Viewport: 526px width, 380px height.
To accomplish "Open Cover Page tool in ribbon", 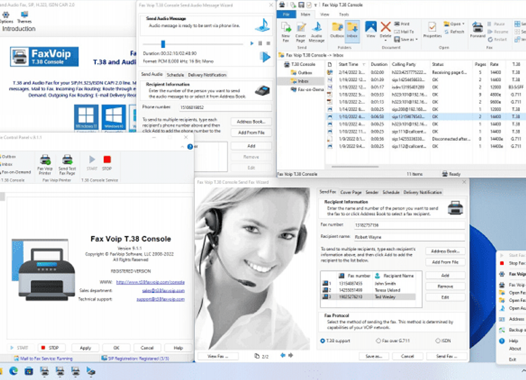I will coord(300,32).
